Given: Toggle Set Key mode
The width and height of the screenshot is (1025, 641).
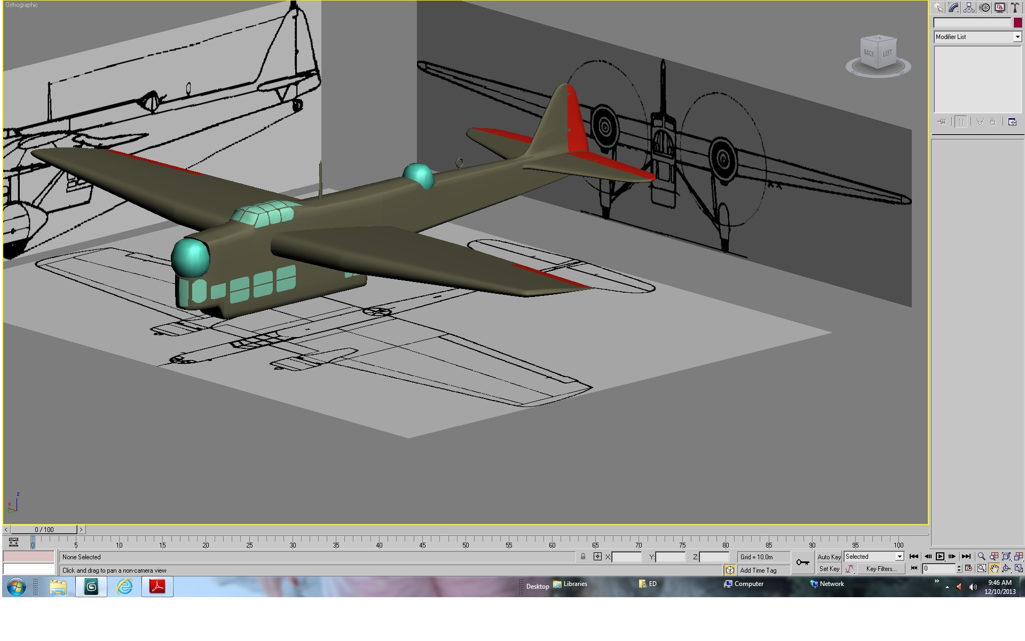Looking at the screenshot, I should point(829,569).
